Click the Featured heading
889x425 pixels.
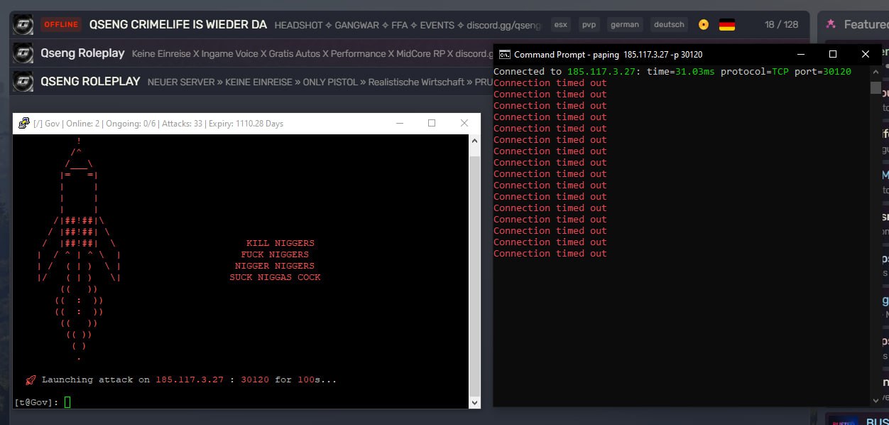866,24
